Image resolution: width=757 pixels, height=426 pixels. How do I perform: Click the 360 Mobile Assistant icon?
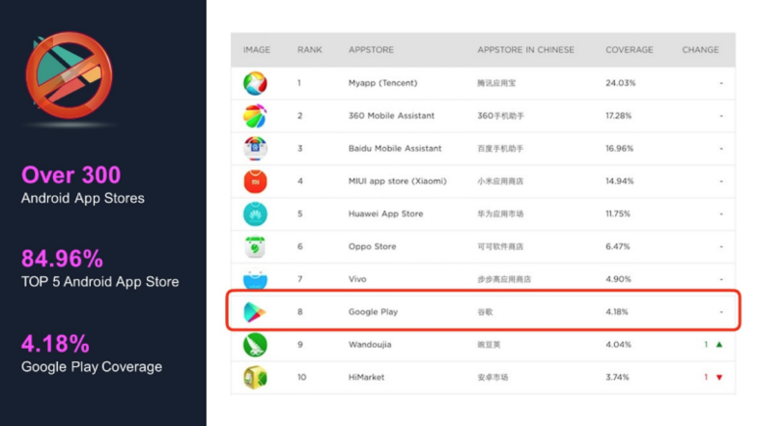tap(255, 116)
